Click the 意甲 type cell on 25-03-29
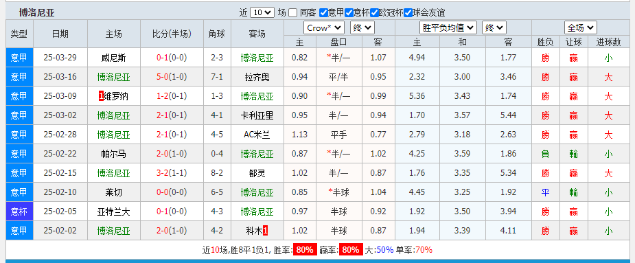 click(x=19, y=58)
